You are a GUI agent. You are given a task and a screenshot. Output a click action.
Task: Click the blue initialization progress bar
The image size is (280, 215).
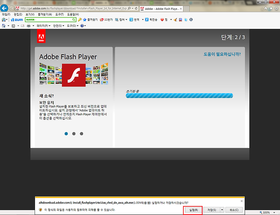click(179, 95)
